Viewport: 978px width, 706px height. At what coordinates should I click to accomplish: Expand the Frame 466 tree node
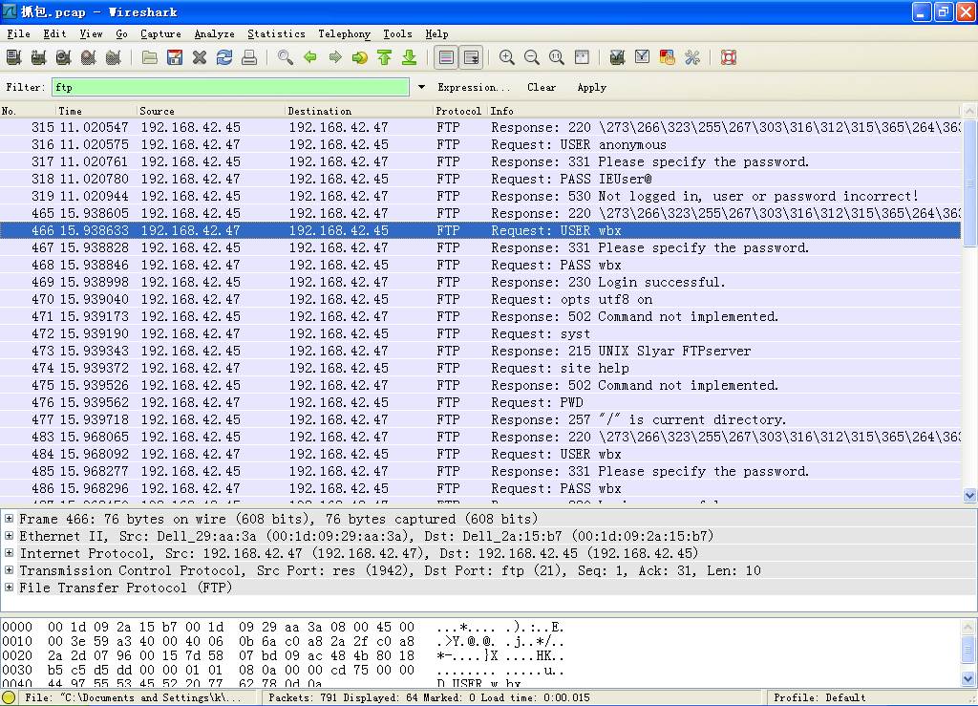(x=9, y=519)
